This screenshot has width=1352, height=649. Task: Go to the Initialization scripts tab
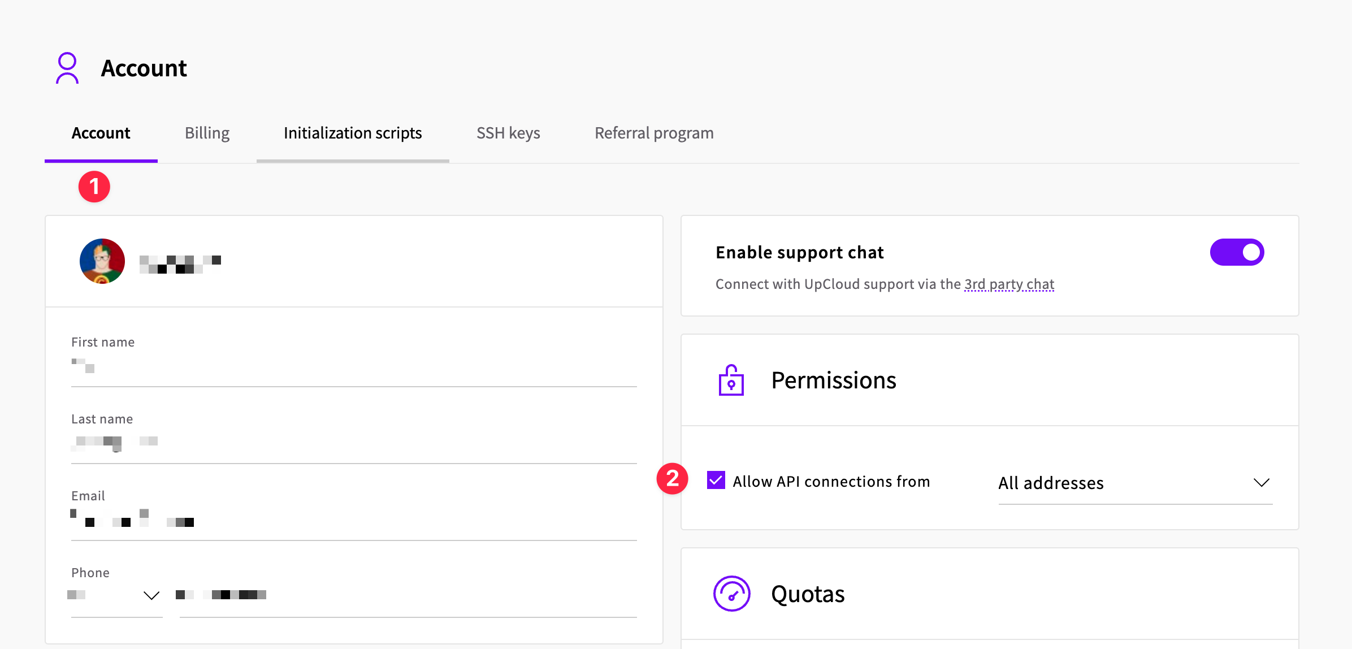(353, 133)
